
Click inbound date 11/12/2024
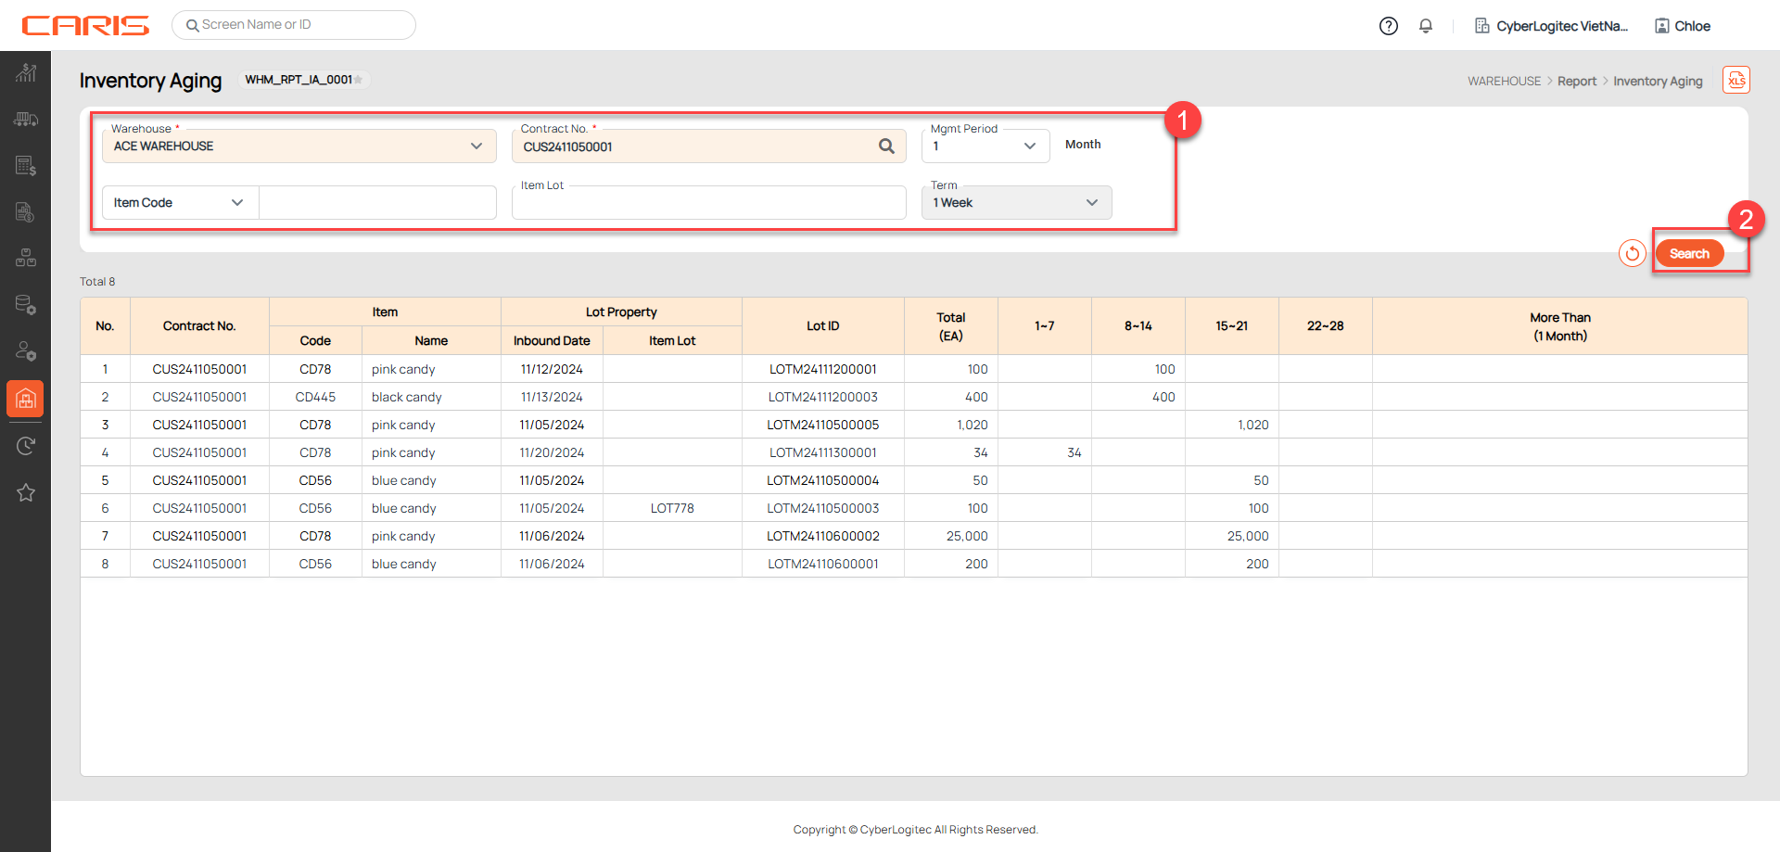click(552, 369)
